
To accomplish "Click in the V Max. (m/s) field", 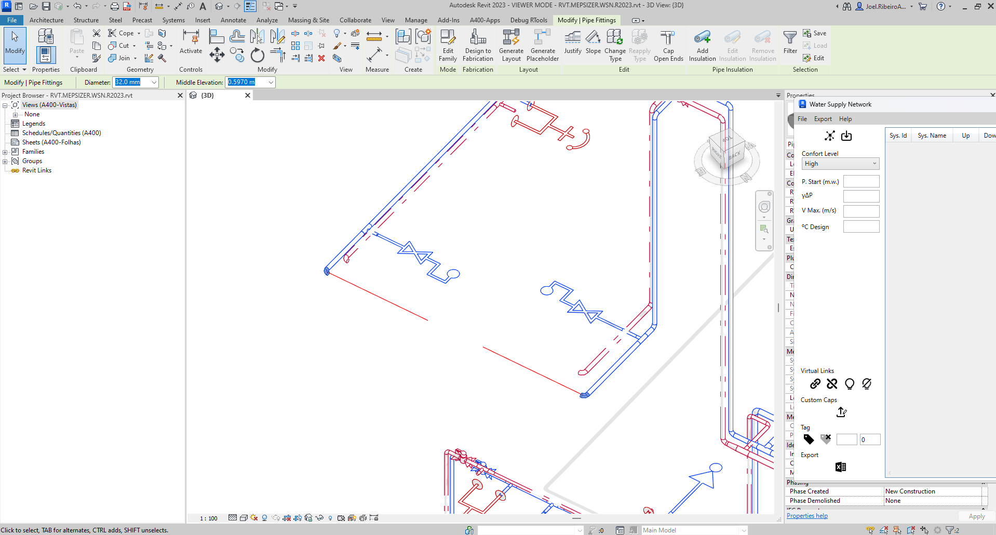I will pyautogui.click(x=861, y=211).
